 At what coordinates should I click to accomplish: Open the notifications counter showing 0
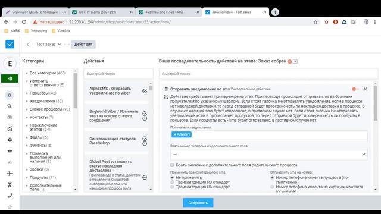10,95
